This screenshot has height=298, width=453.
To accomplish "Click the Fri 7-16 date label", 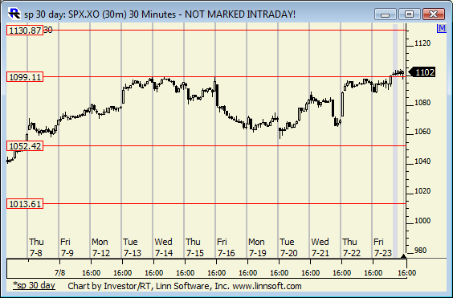I will [226, 247].
